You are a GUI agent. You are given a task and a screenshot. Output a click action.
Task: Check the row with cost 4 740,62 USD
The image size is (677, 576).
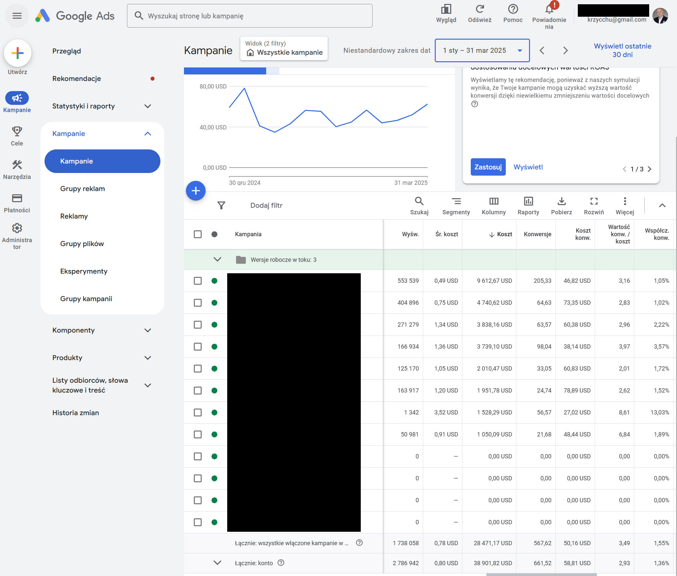click(x=198, y=303)
